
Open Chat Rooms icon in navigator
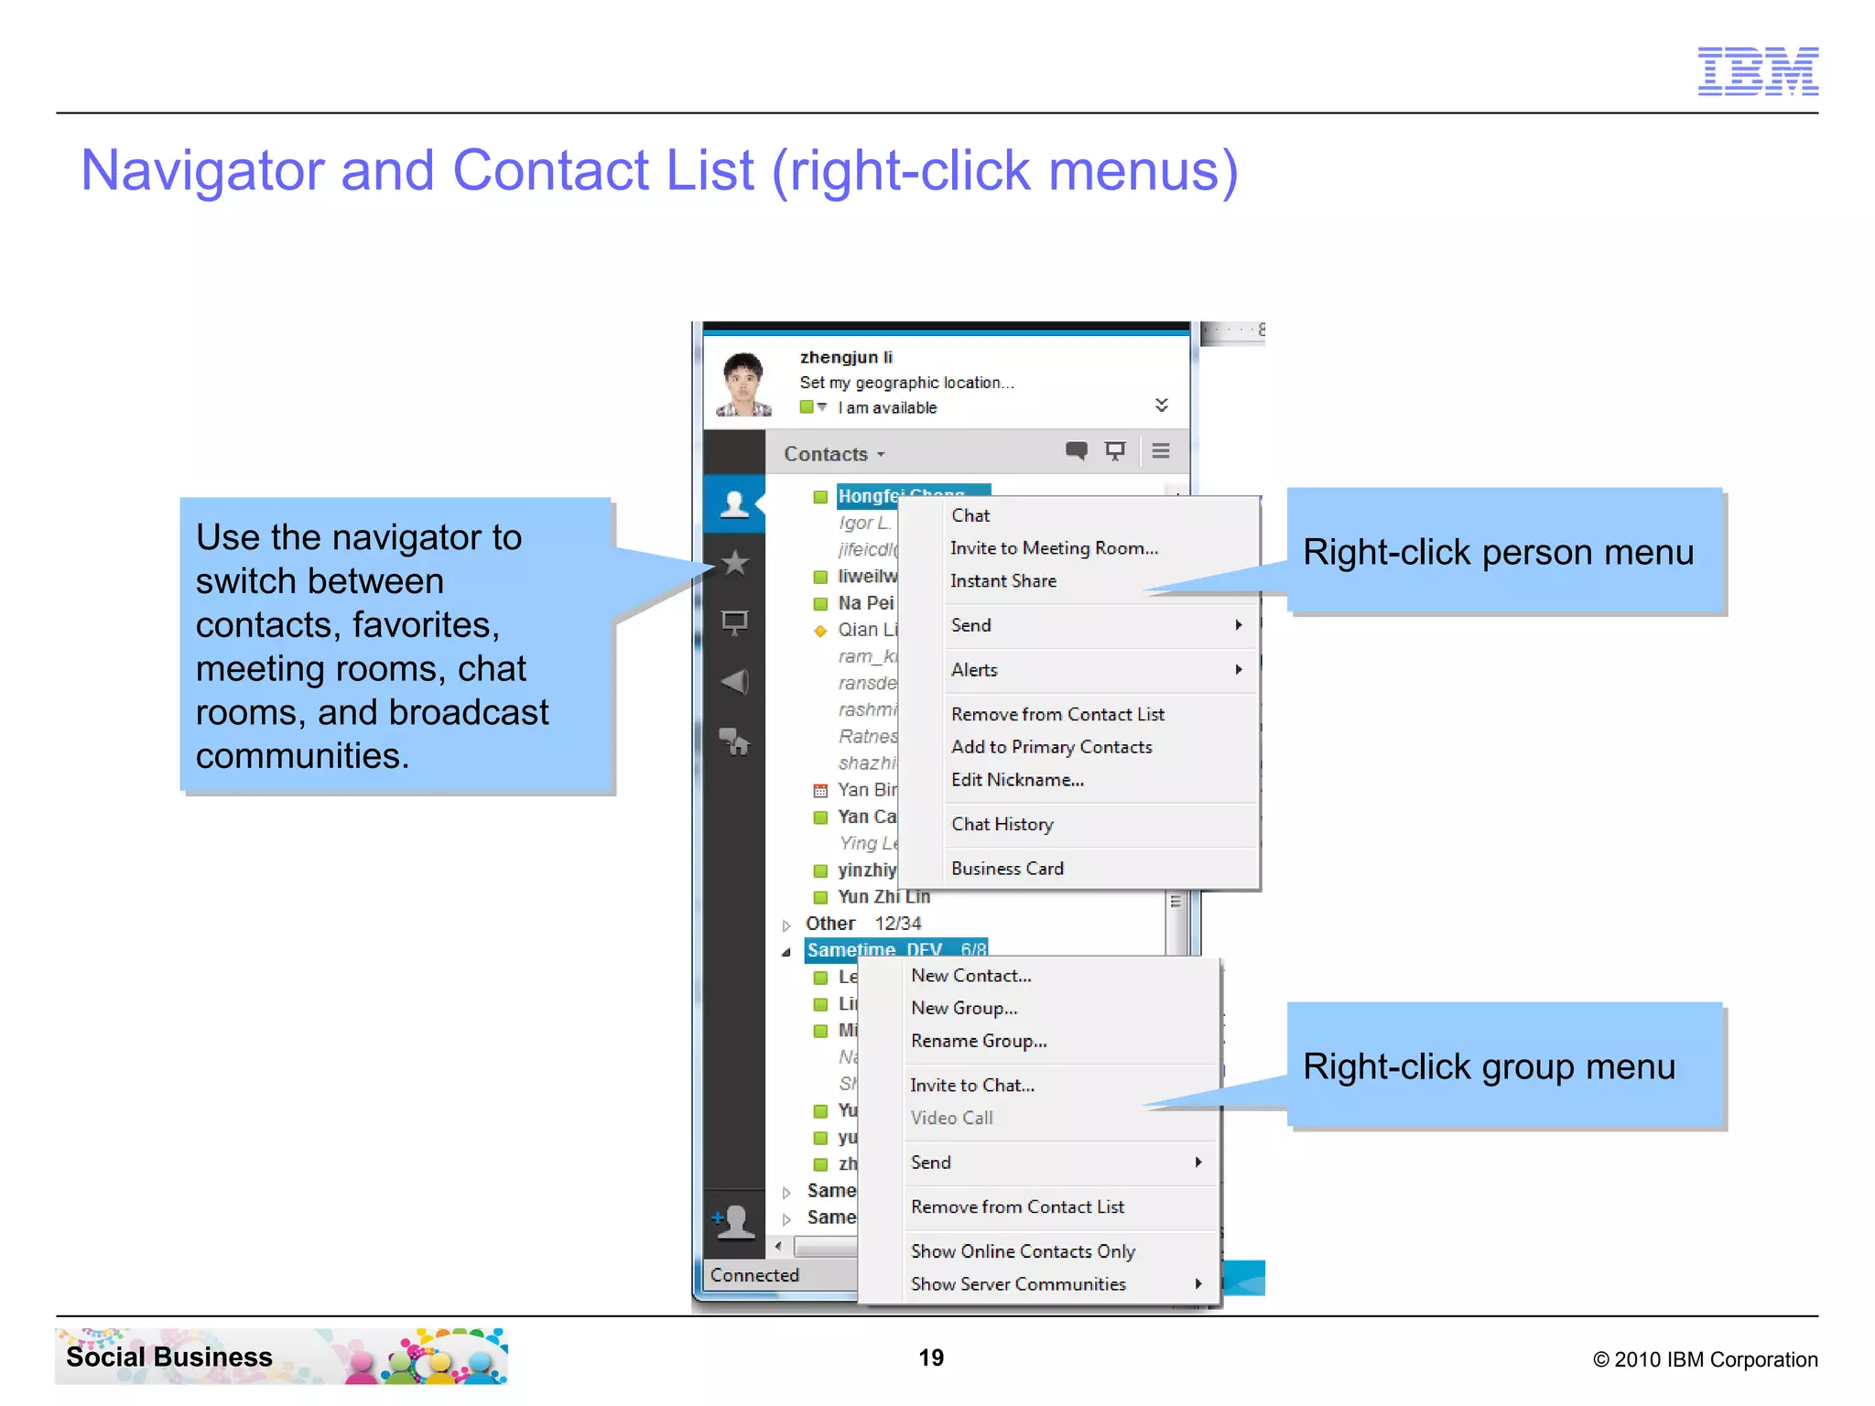[x=734, y=741]
